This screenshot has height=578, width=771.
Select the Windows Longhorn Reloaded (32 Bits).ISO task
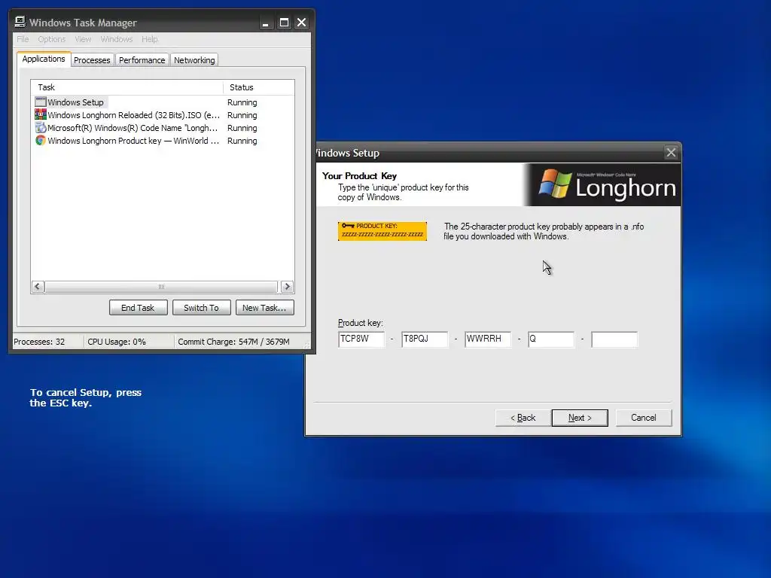pos(163,115)
